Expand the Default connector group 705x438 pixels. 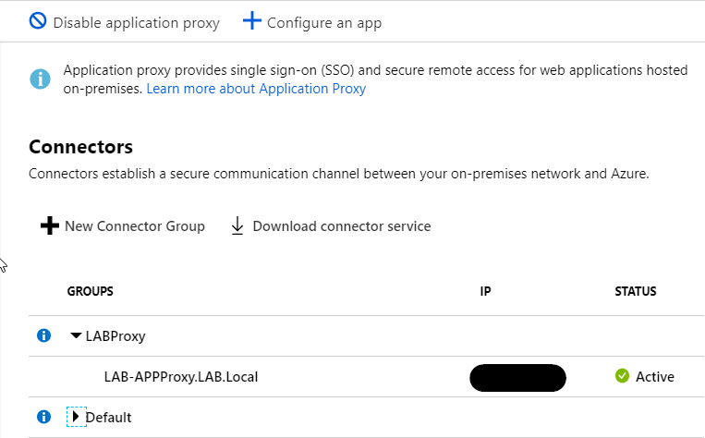pyautogui.click(x=76, y=417)
